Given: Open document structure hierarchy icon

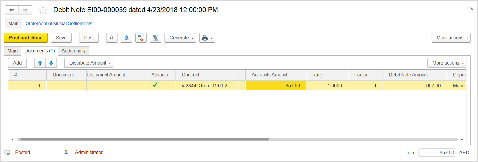Looking at the screenshot, I should (x=156, y=38).
